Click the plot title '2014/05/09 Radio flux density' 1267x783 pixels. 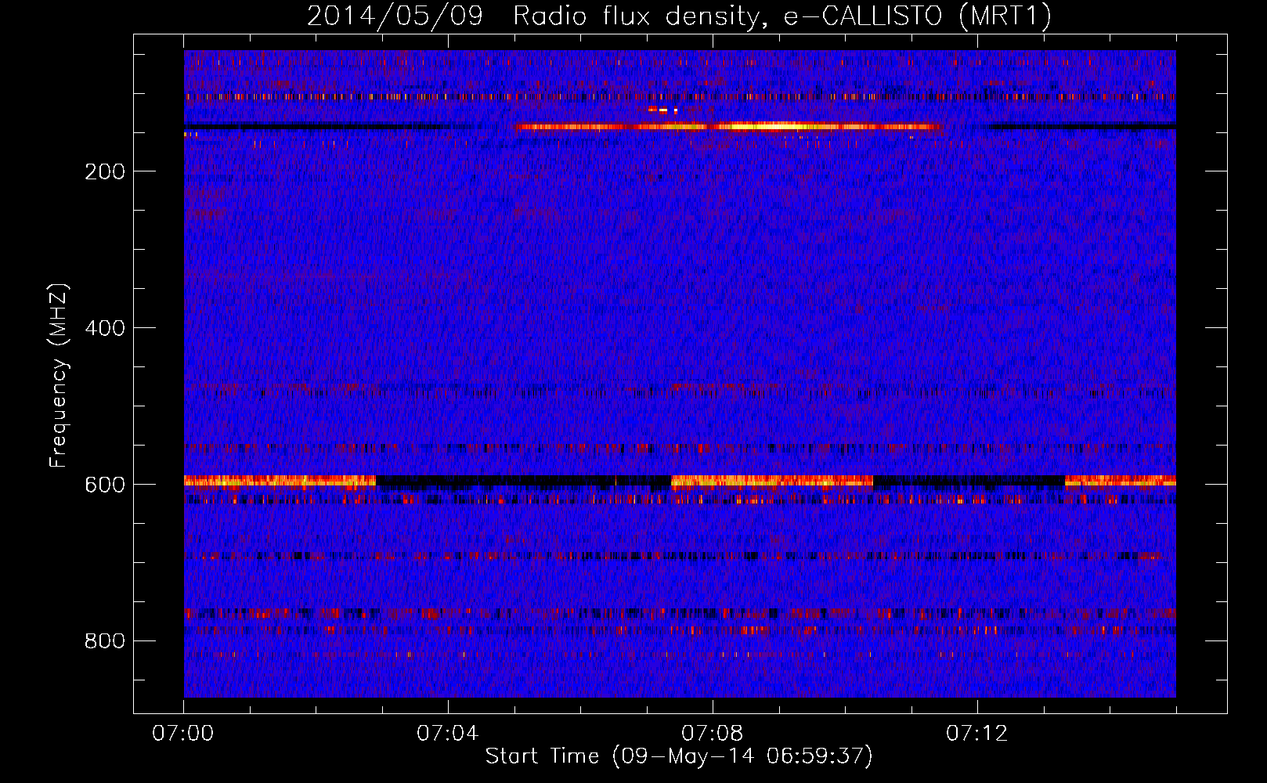pos(679,16)
